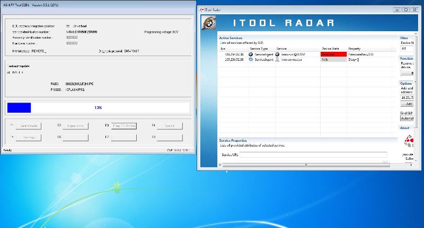
Task: Click the red Reserved device state cell
Action: click(x=333, y=54)
